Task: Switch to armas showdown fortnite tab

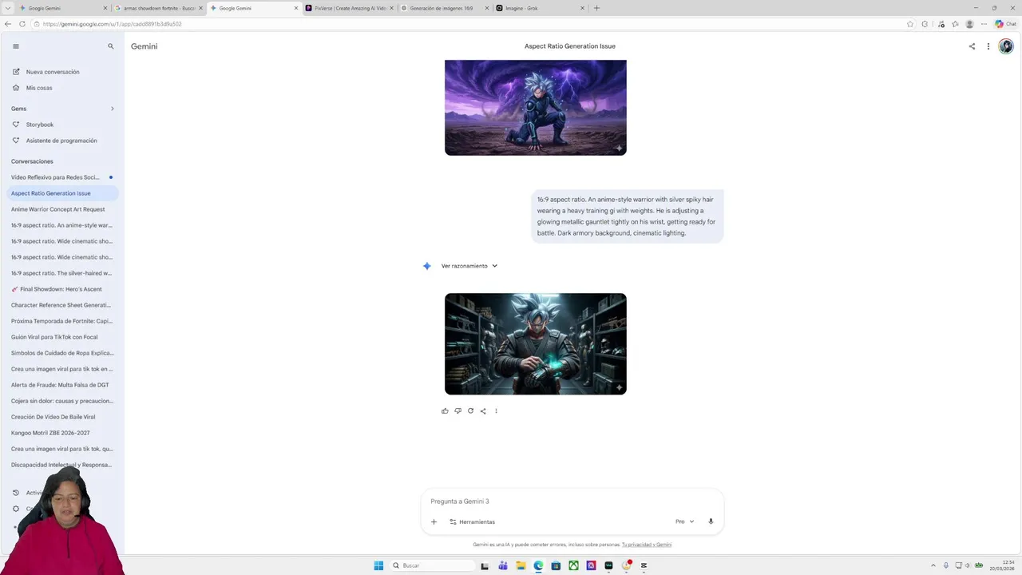Action: click(x=159, y=8)
